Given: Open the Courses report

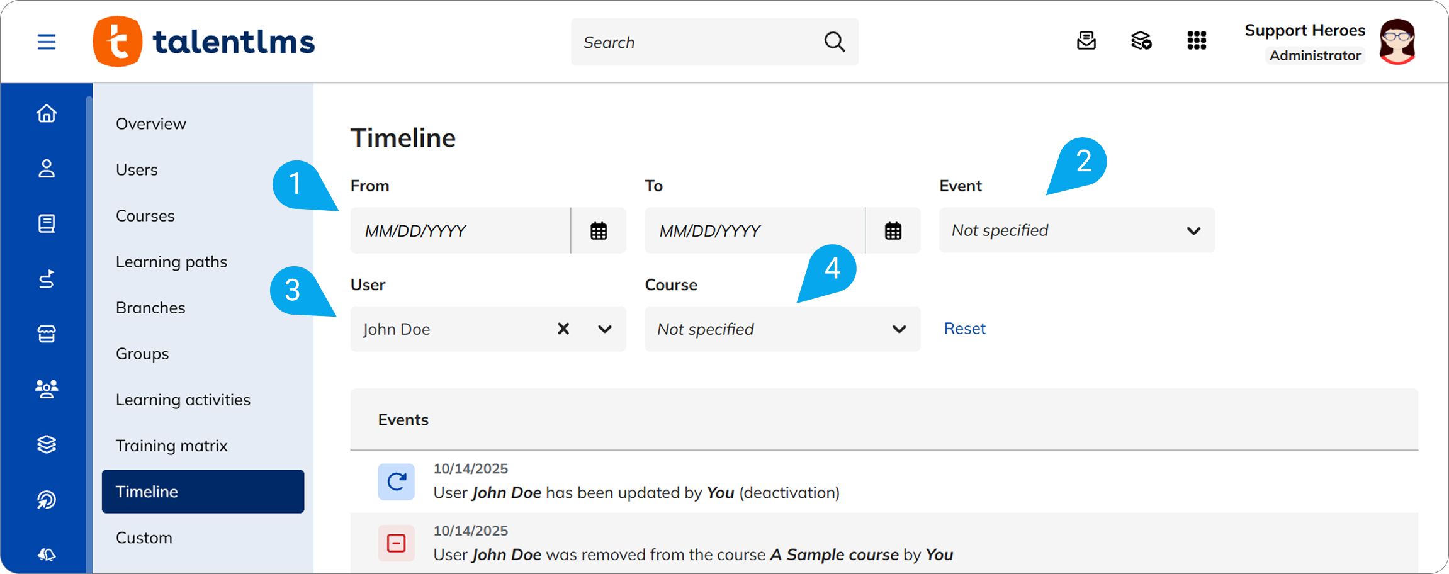Looking at the screenshot, I should (x=145, y=215).
